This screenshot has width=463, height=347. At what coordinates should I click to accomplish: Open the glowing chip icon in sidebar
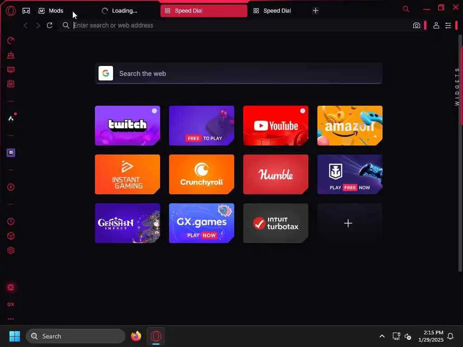point(11,287)
